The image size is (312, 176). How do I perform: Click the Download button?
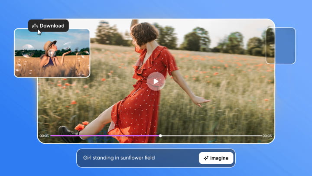pyautogui.click(x=48, y=26)
